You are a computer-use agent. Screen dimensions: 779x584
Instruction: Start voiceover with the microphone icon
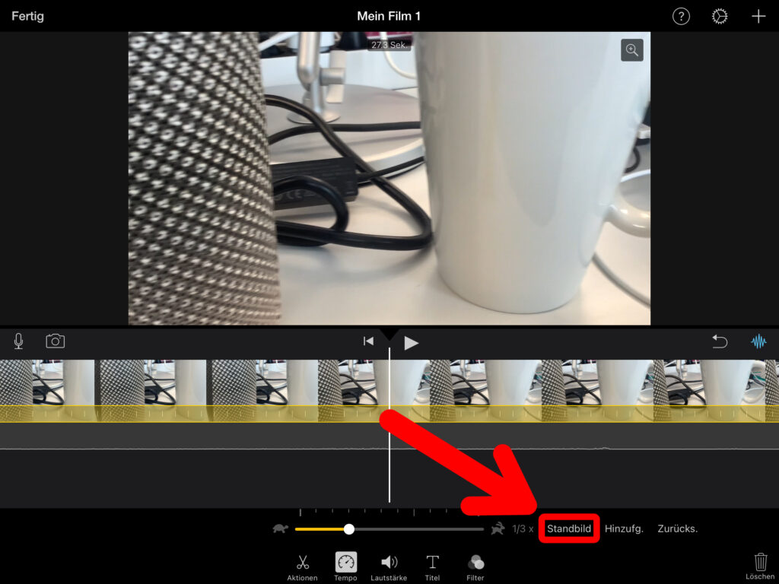click(18, 341)
